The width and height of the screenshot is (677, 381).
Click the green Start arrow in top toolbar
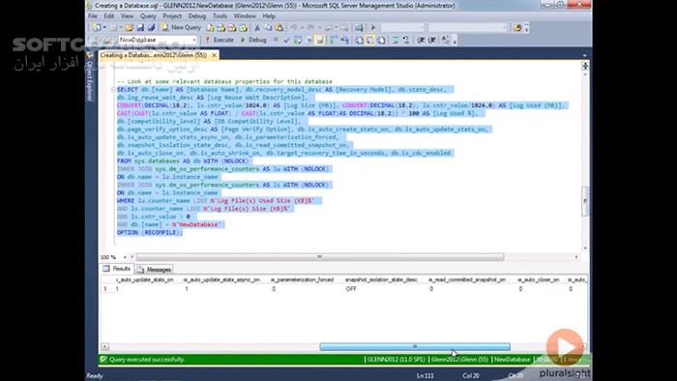pyautogui.click(x=373, y=28)
